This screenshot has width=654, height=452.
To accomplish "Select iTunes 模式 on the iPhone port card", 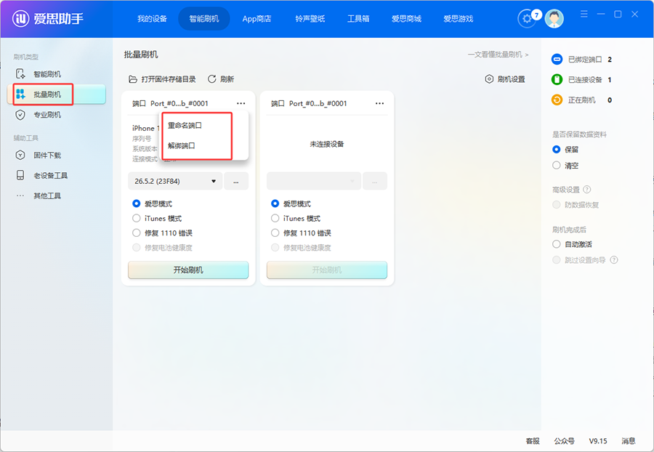I will click(137, 218).
